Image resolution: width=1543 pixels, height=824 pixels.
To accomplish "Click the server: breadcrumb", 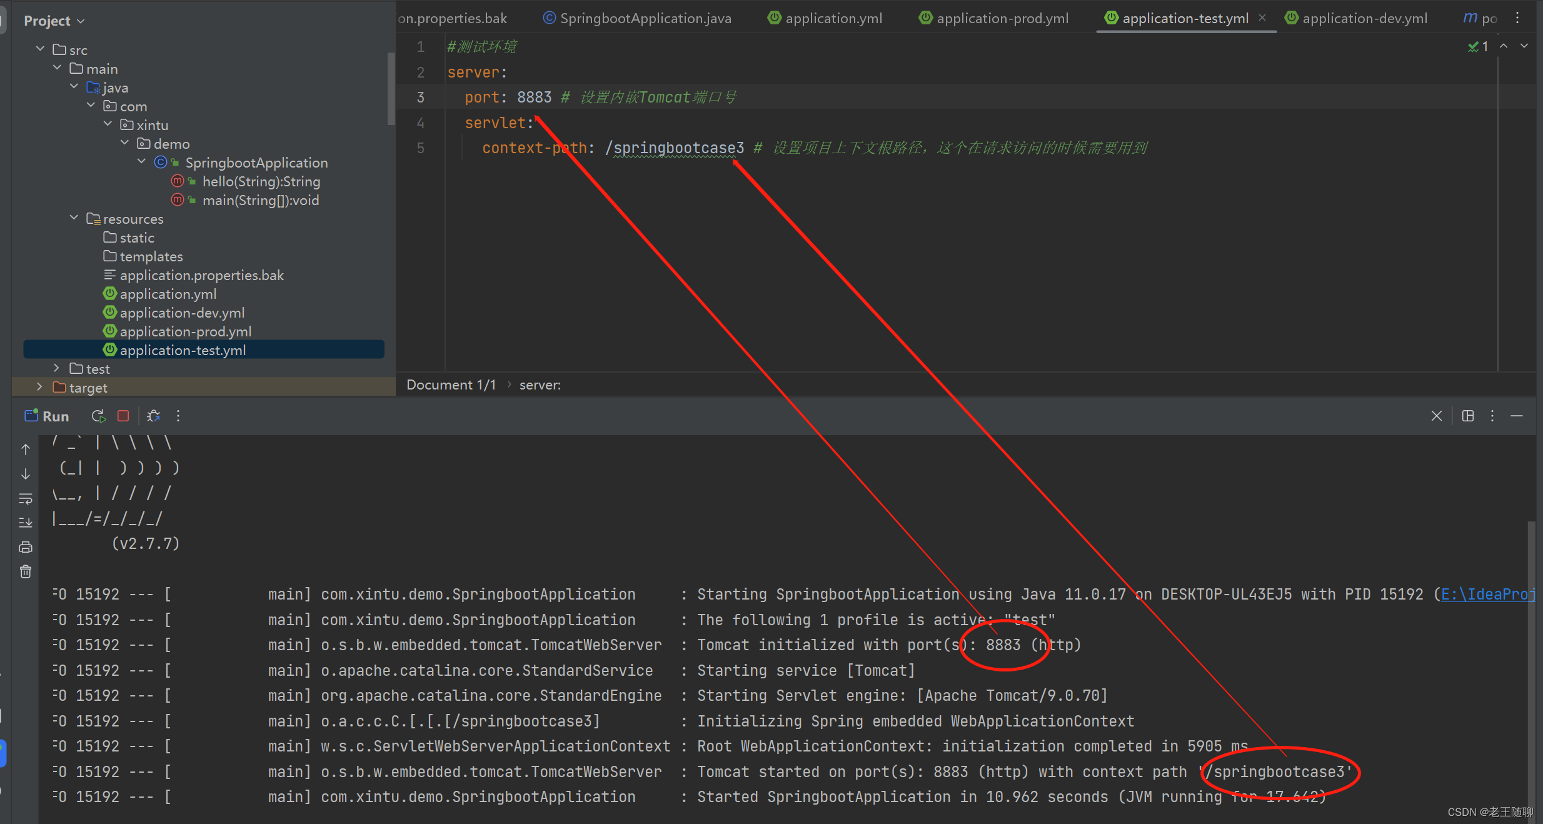I will tap(540, 384).
